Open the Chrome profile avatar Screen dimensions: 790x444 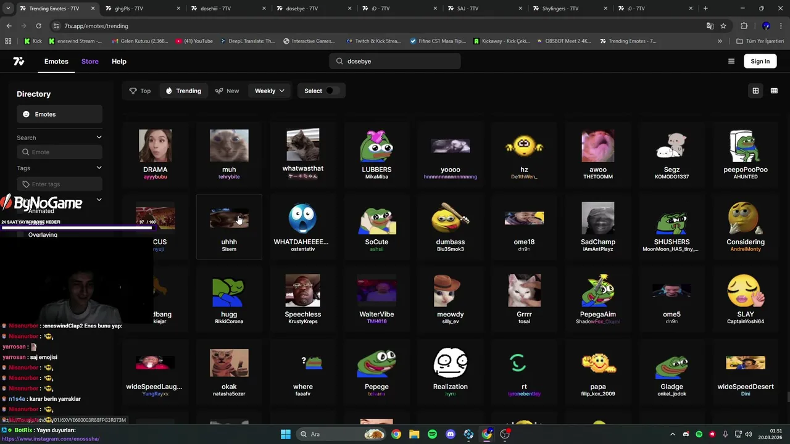coord(766,26)
